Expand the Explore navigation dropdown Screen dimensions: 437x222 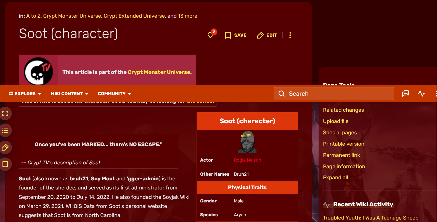click(x=25, y=94)
